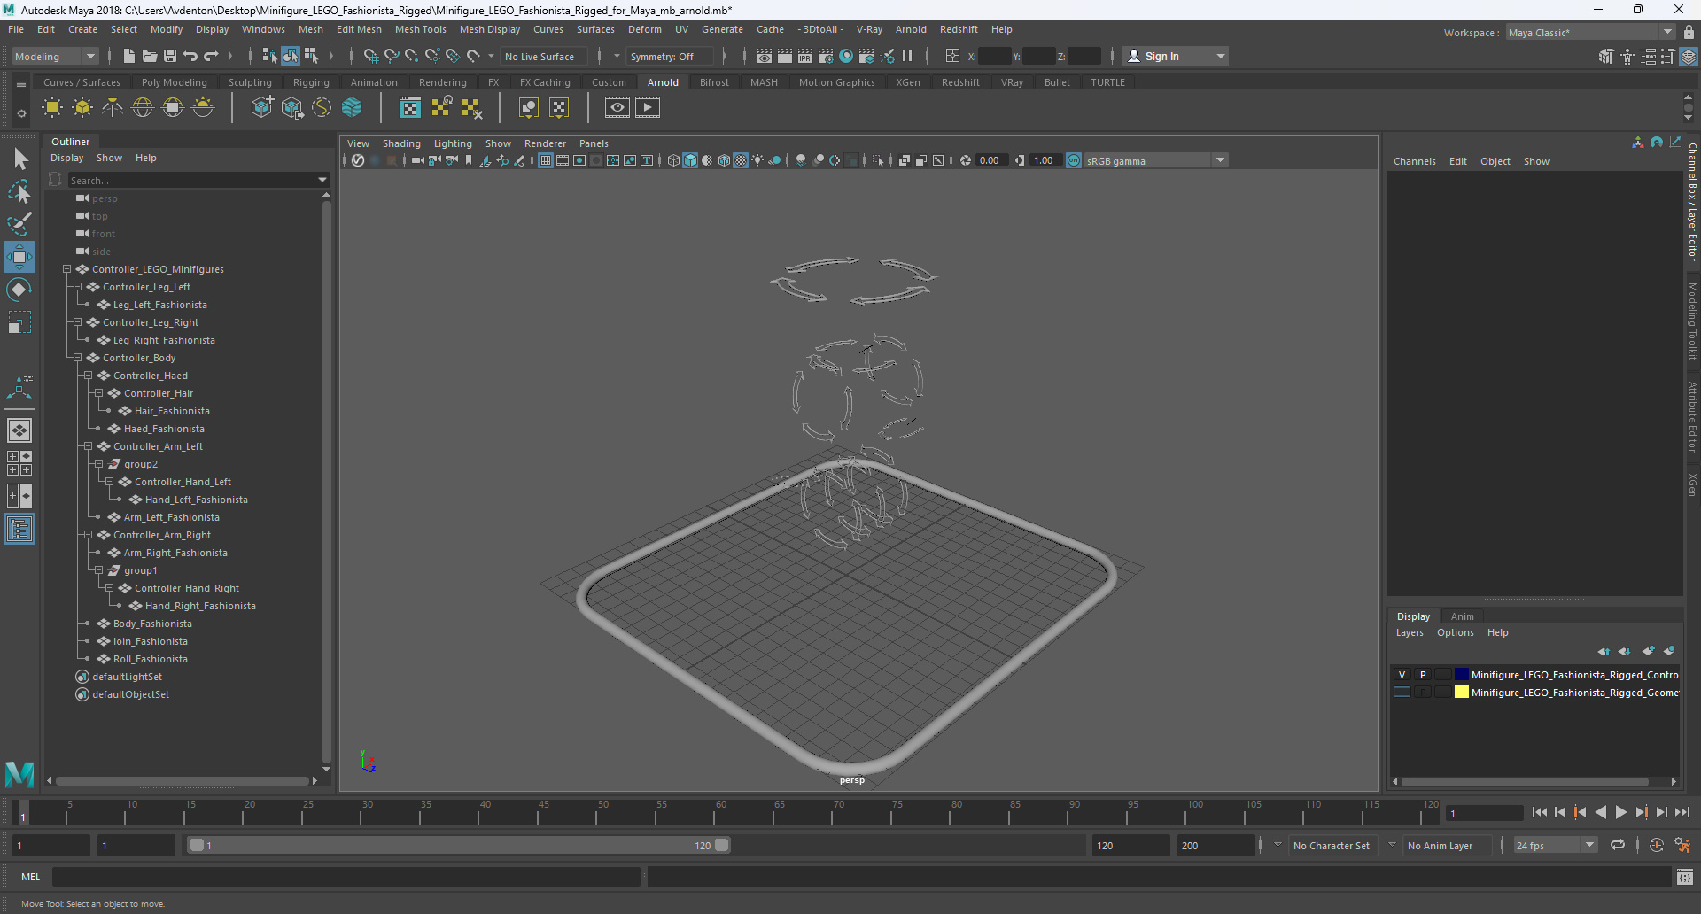This screenshot has width=1701, height=914.
Task: Create Arnold skydome light from shelf
Action: point(143,108)
